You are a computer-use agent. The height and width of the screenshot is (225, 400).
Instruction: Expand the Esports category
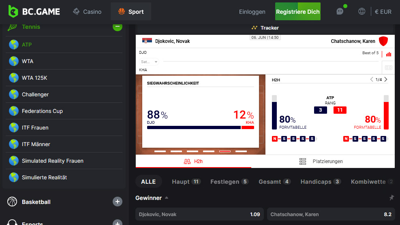118,223
